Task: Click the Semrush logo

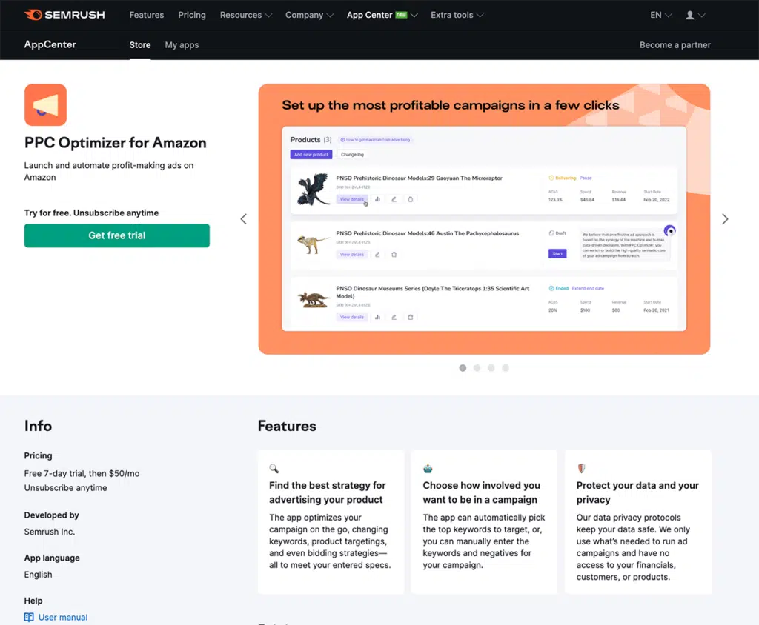Action: coord(64,14)
